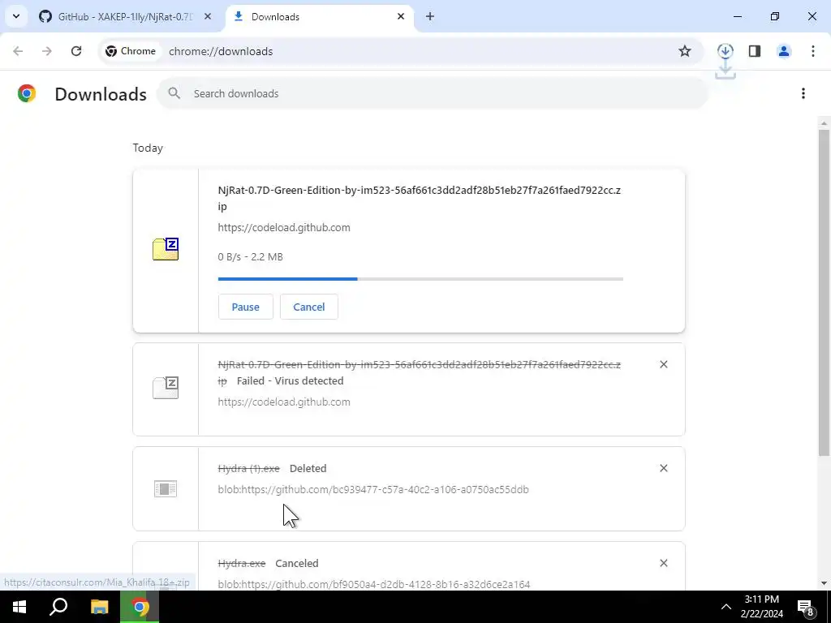Remove the Canceled Hydra.exe entry
The image size is (831, 623).
(664, 563)
